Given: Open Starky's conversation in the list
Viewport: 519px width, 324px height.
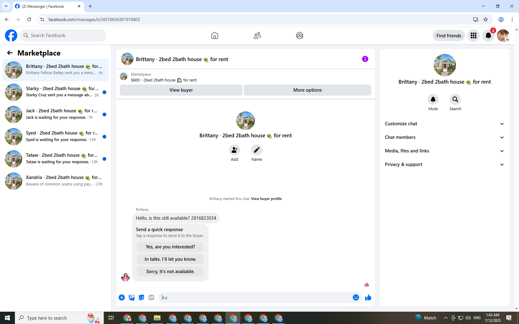Looking at the screenshot, I should coord(56,92).
